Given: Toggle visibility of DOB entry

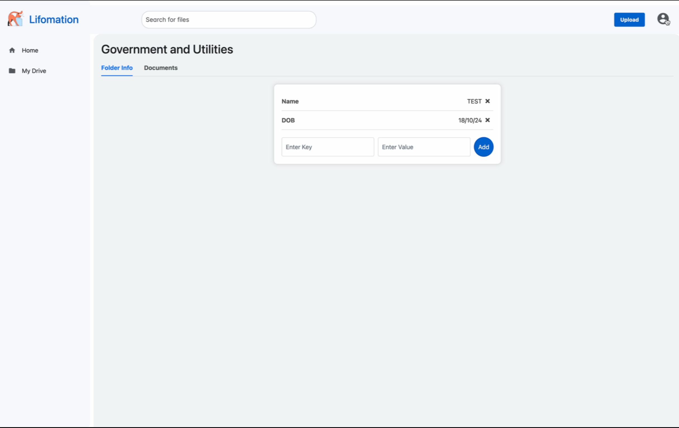Looking at the screenshot, I should coord(487,120).
